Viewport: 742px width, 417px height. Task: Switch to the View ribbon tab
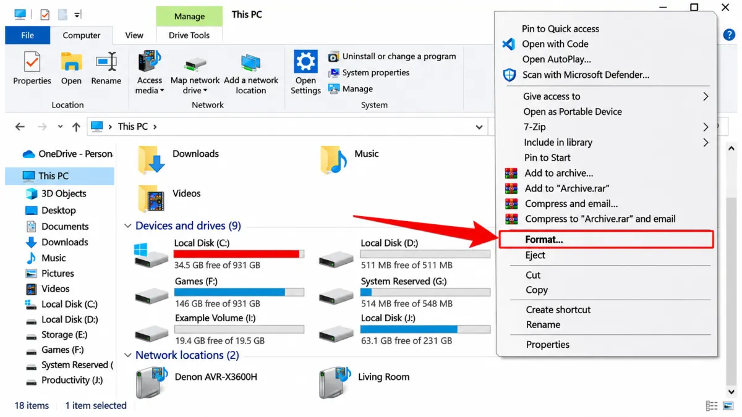tap(134, 35)
